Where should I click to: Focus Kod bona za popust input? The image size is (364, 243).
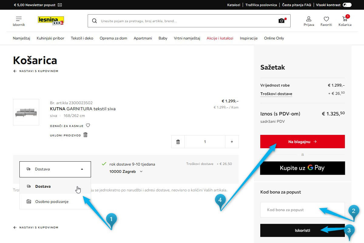(x=302, y=210)
